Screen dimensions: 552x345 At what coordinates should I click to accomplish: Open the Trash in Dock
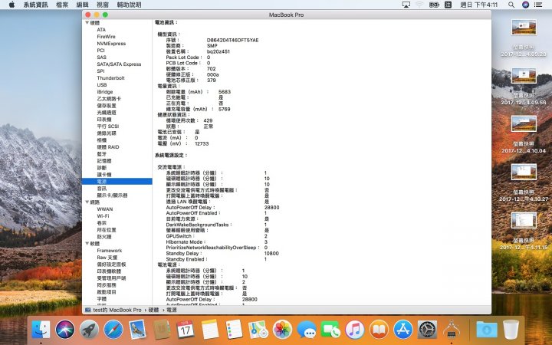pyautogui.click(x=511, y=330)
